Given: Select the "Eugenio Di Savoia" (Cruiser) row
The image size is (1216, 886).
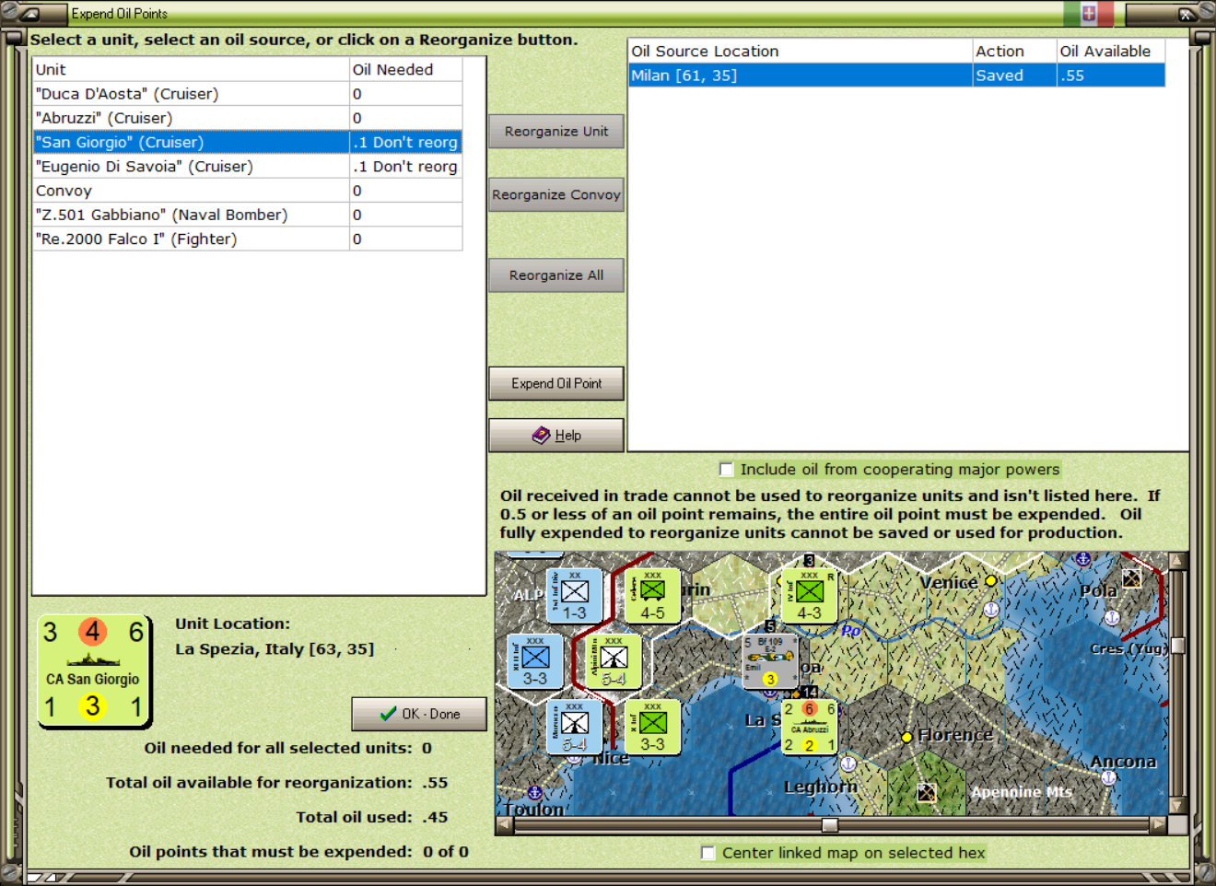Looking at the screenshot, I should 248,167.
